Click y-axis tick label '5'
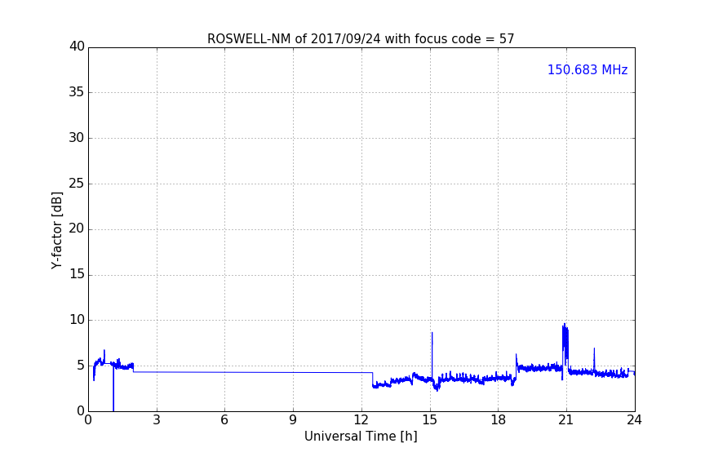Screen dimensions: 705x470 click(x=81, y=366)
